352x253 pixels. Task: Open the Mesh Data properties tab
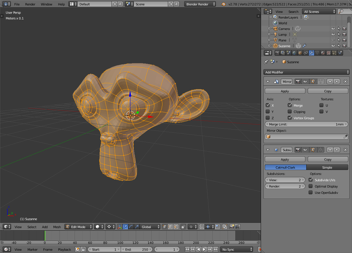pyautogui.click(x=317, y=53)
